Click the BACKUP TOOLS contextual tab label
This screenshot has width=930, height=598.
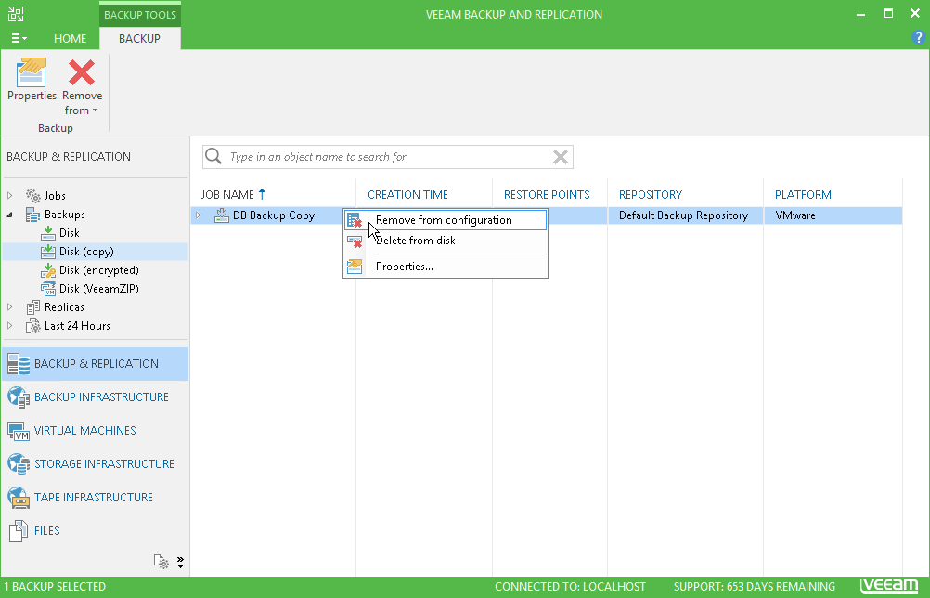coord(140,15)
